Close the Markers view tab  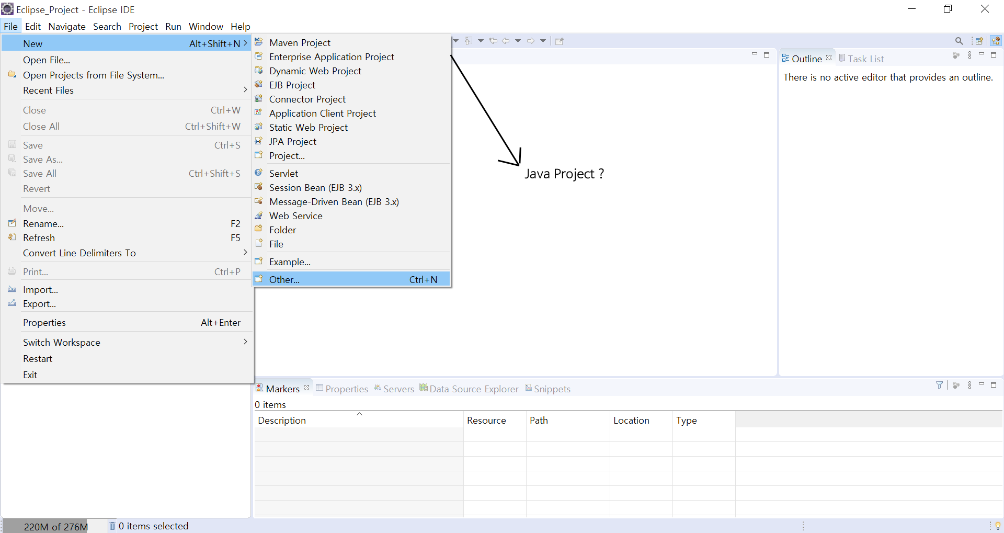coord(306,388)
